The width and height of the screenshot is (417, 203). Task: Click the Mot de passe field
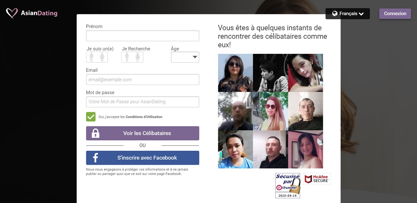click(142, 102)
